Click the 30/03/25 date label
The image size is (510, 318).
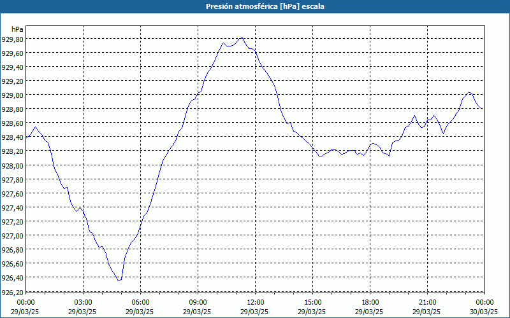tap(484, 312)
